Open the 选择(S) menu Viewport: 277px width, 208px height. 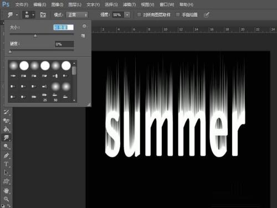pos(111,4)
